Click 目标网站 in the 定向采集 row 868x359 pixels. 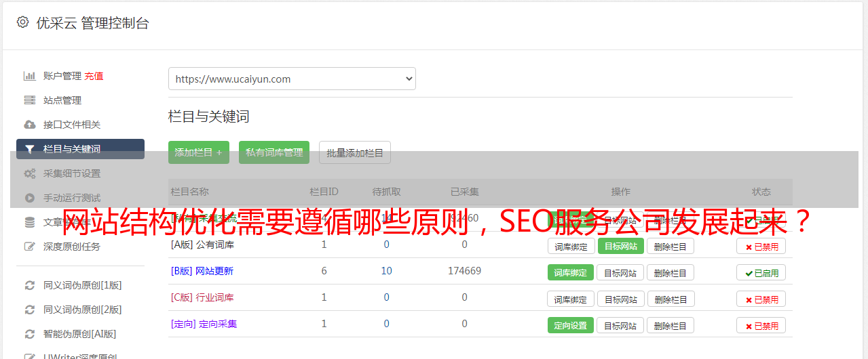pyautogui.click(x=620, y=325)
